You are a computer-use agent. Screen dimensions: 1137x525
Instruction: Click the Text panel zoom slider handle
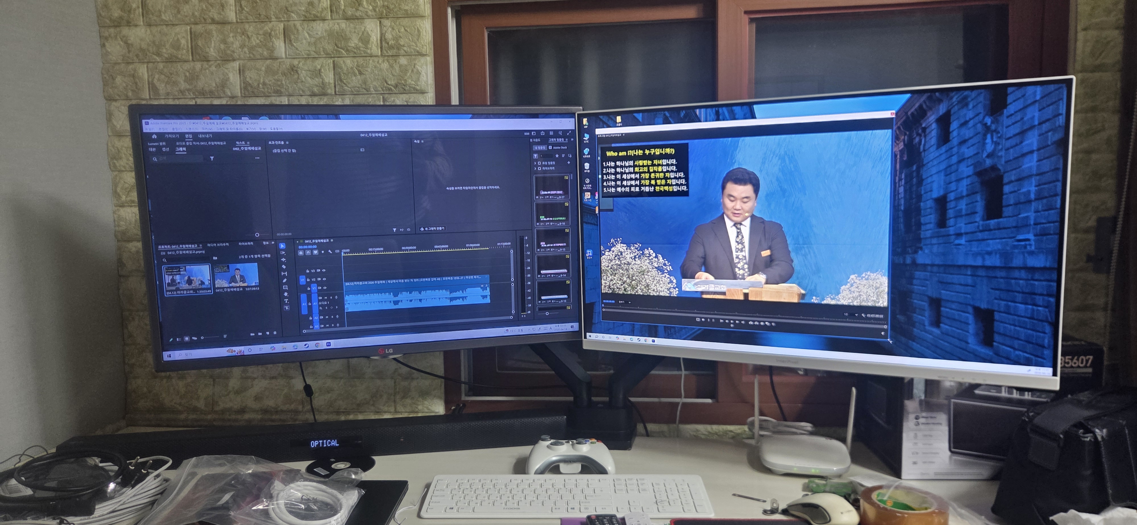point(257,235)
